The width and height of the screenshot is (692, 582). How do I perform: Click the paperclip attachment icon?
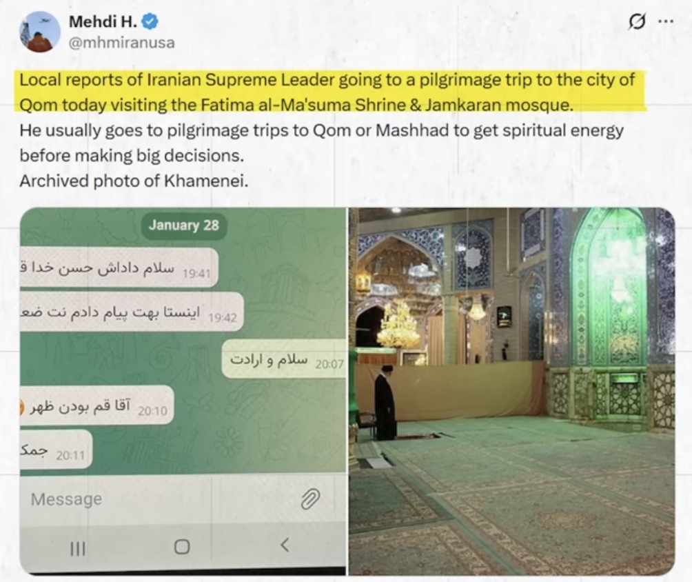click(310, 499)
